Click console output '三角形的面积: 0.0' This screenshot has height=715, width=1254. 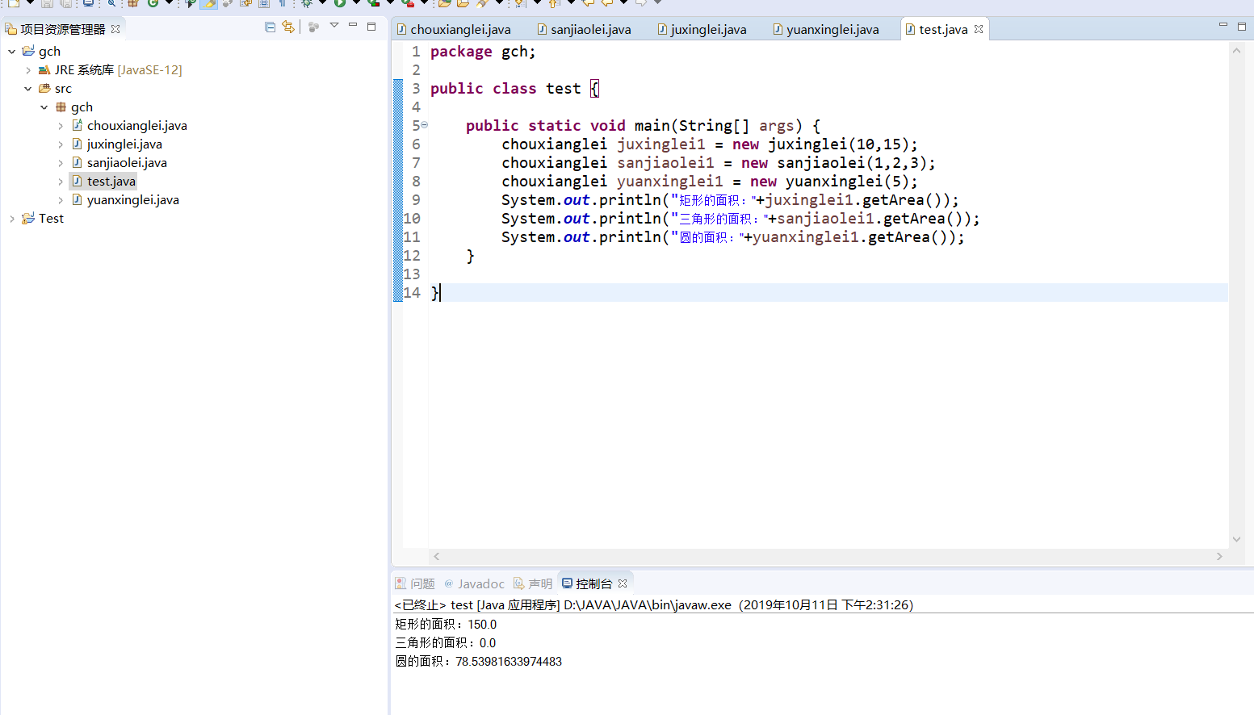tap(446, 643)
